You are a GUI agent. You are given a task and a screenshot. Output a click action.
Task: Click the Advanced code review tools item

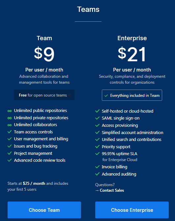click(40, 160)
